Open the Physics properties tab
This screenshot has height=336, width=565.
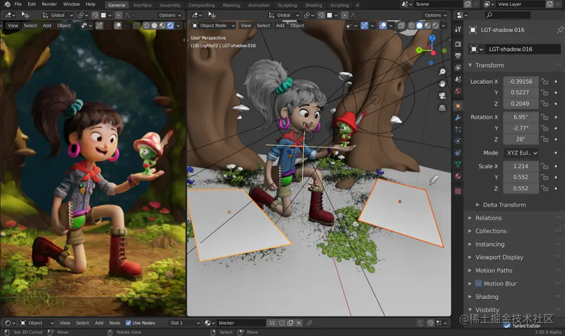[458, 141]
